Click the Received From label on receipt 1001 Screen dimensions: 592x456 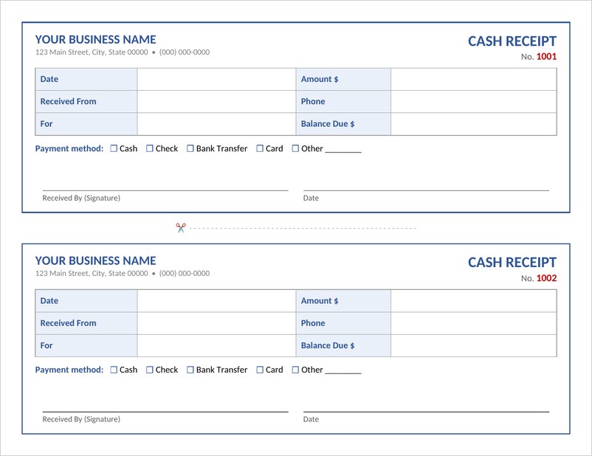[x=69, y=101]
